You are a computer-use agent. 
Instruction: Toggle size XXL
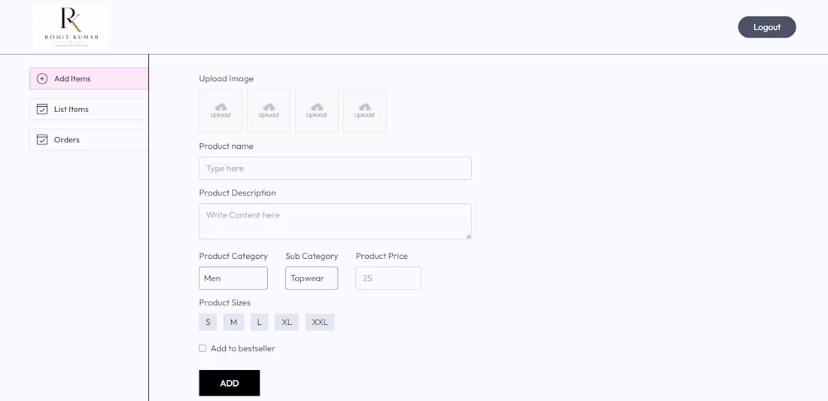point(320,322)
